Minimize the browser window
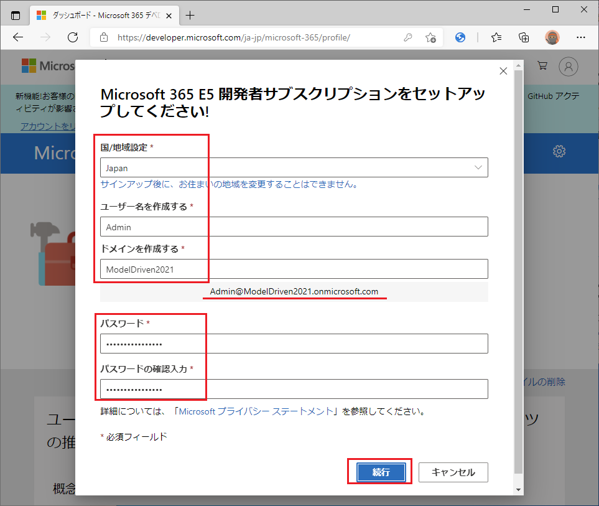Image resolution: width=599 pixels, height=506 pixels. [527, 9]
